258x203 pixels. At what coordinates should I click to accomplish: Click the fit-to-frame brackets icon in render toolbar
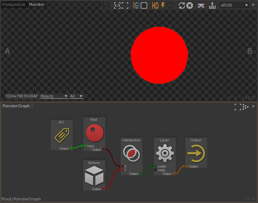[x=125, y=5]
